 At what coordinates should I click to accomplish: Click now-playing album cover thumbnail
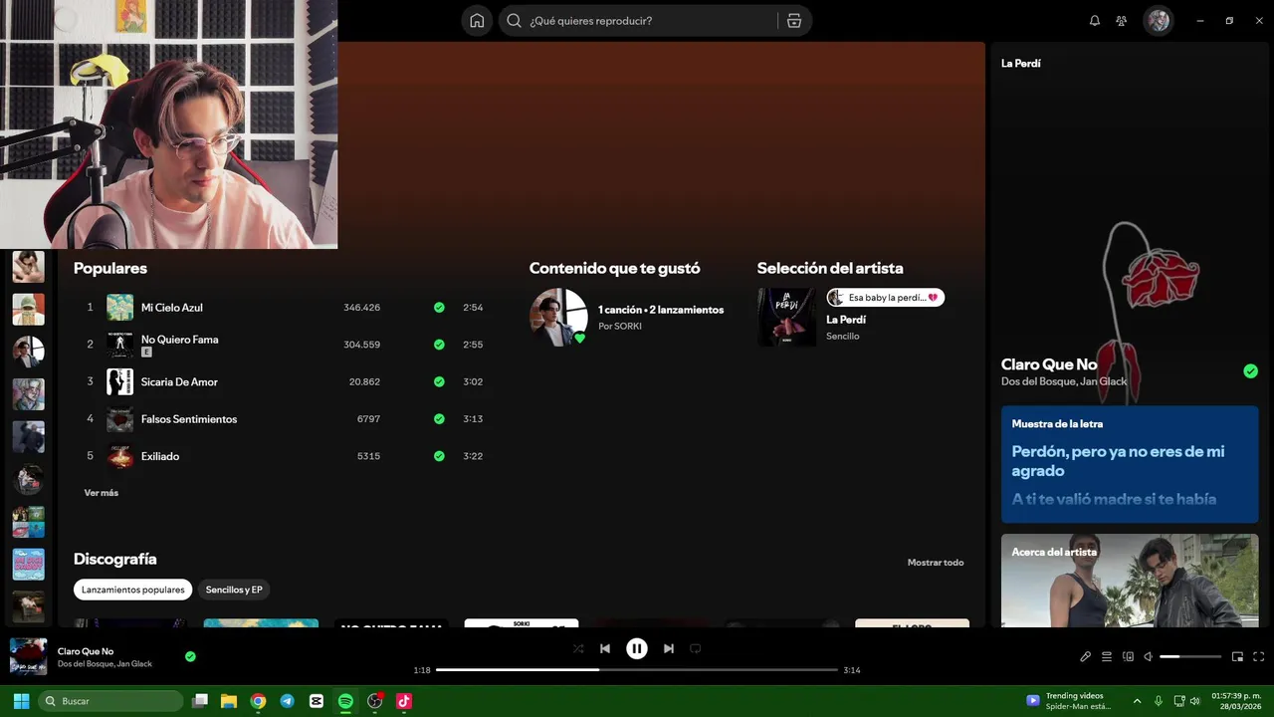[28, 656]
